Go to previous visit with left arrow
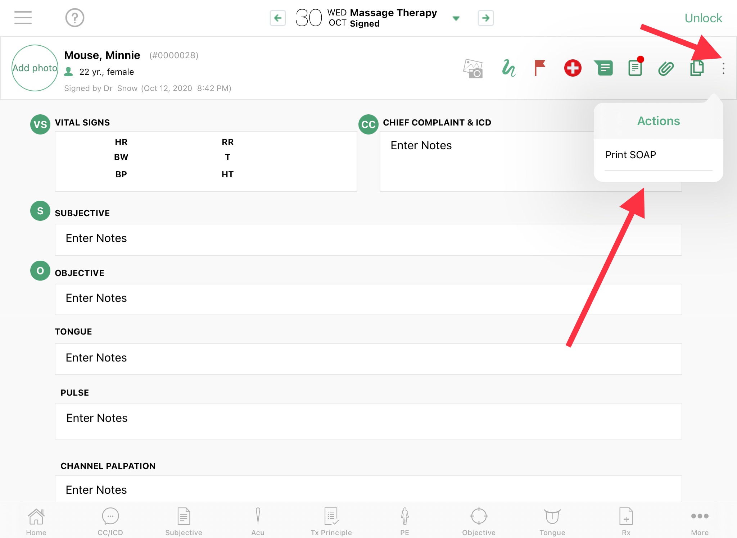 (278, 18)
